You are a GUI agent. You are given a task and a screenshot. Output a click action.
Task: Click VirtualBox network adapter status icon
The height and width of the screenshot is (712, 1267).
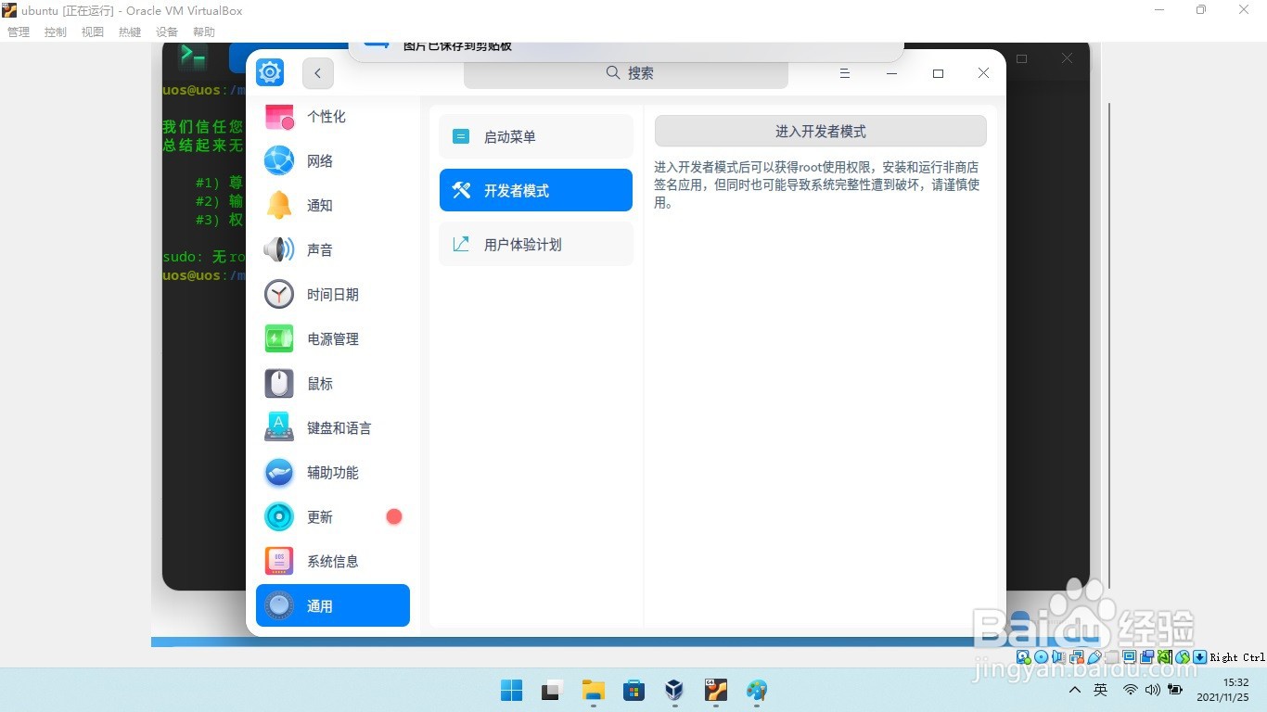[1076, 657]
